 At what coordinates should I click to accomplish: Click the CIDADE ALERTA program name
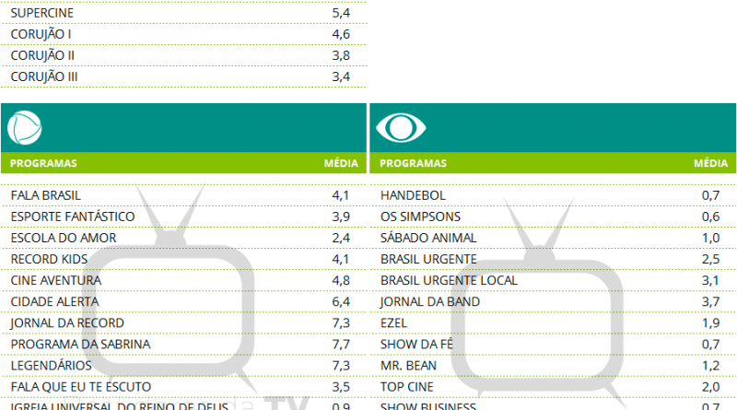(x=54, y=301)
